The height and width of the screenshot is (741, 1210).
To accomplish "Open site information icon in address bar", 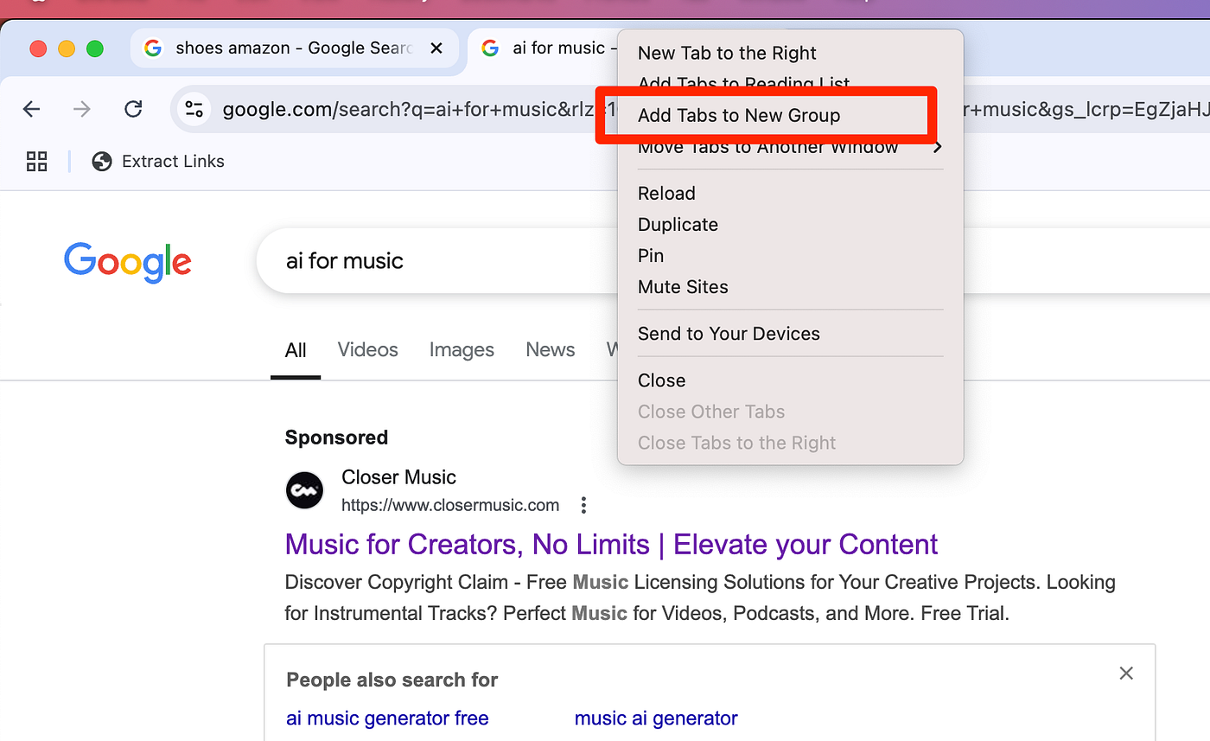I will (x=195, y=109).
